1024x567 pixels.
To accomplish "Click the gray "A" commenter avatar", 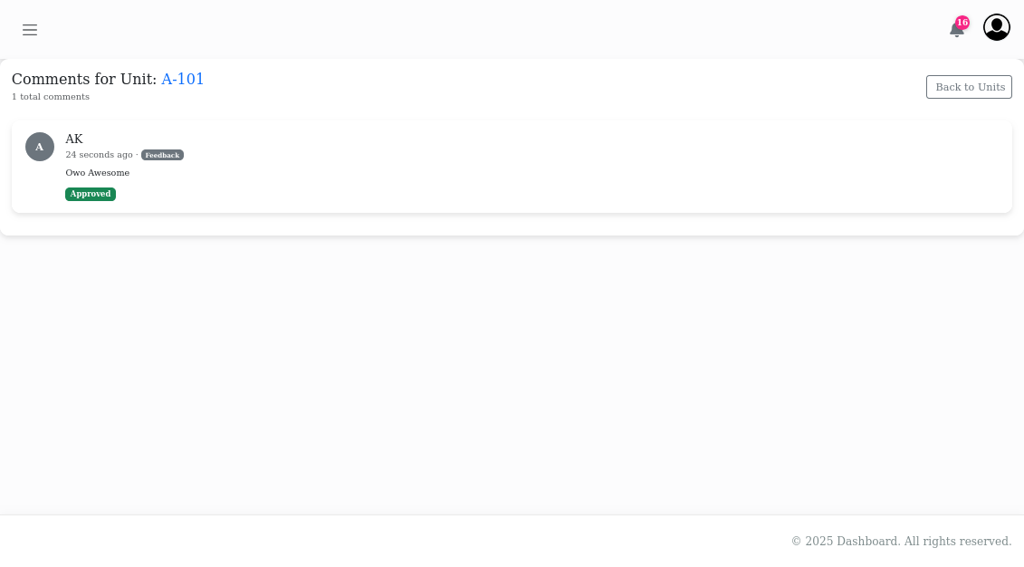I will (40, 147).
